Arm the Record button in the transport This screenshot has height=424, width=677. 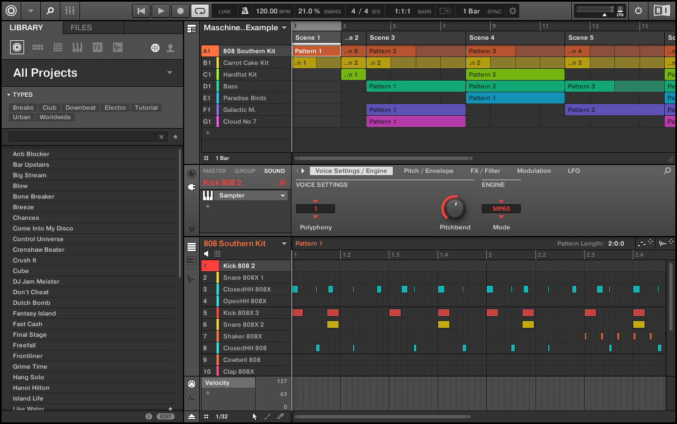point(180,11)
